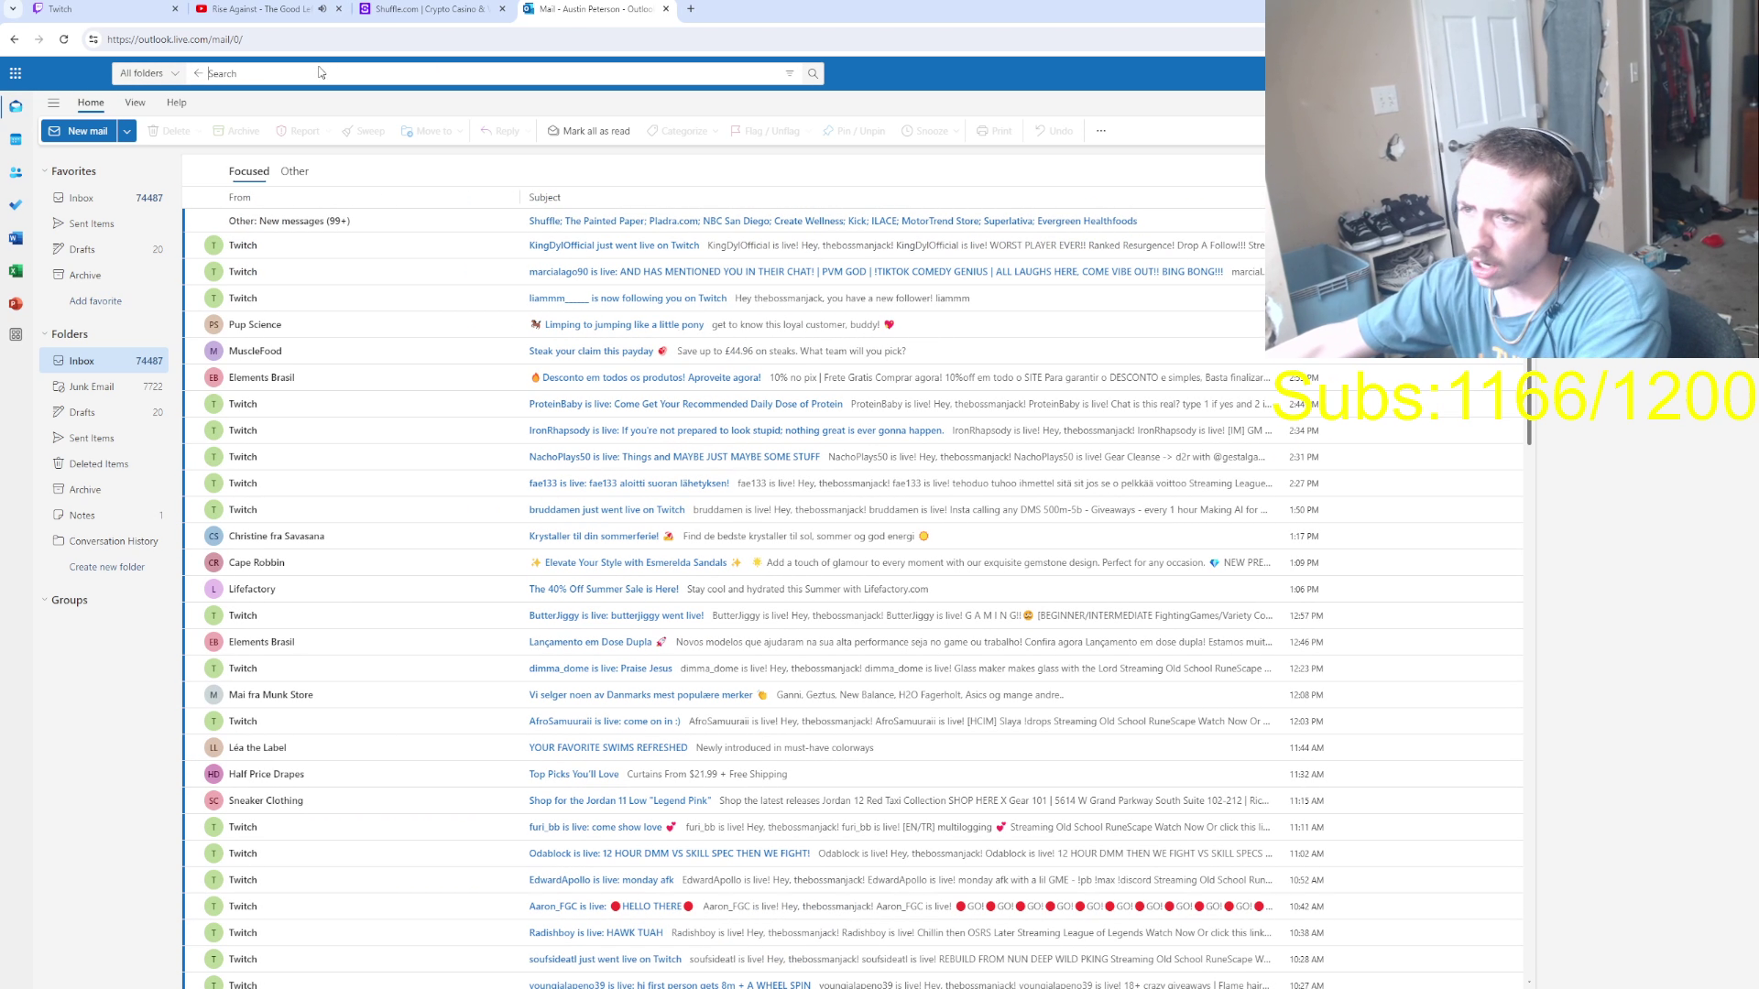The image size is (1759, 989).
Task: Open Drafts folder under Folders
Action: [104, 412]
